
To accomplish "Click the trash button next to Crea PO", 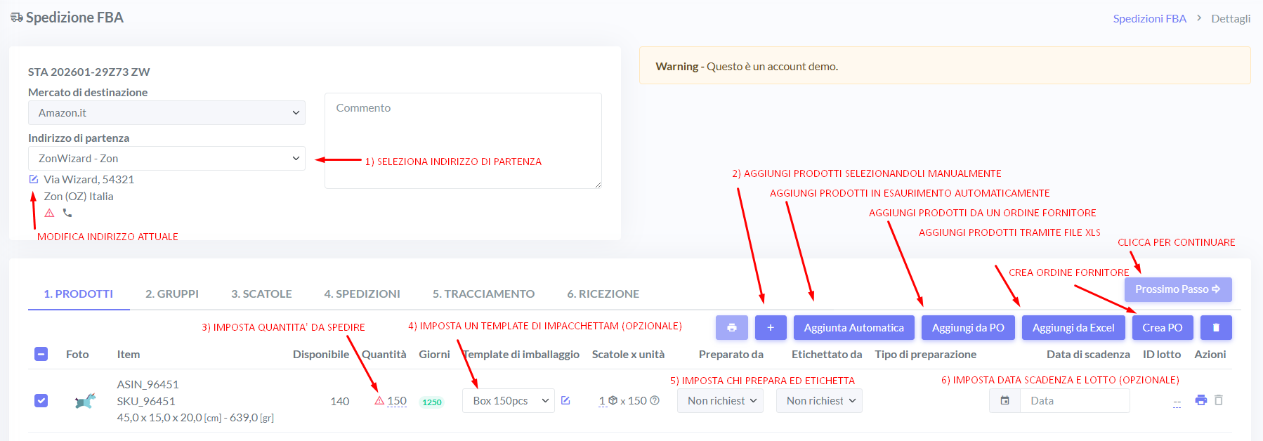I will [x=1215, y=328].
